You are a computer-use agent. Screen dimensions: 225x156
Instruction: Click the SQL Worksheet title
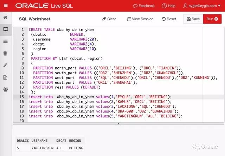point(34,19)
